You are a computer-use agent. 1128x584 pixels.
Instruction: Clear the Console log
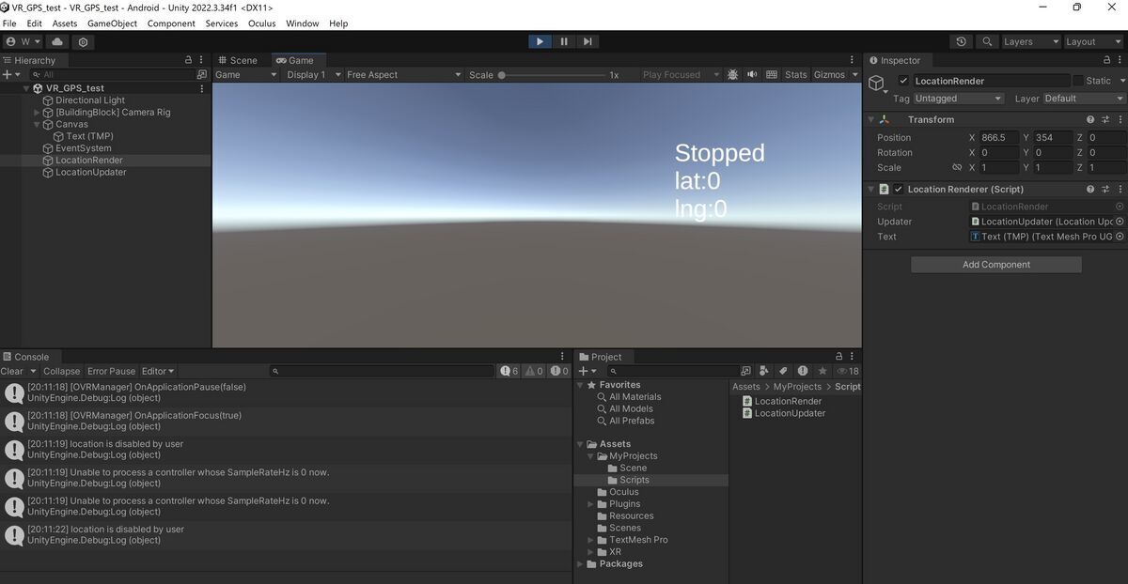[12, 371]
